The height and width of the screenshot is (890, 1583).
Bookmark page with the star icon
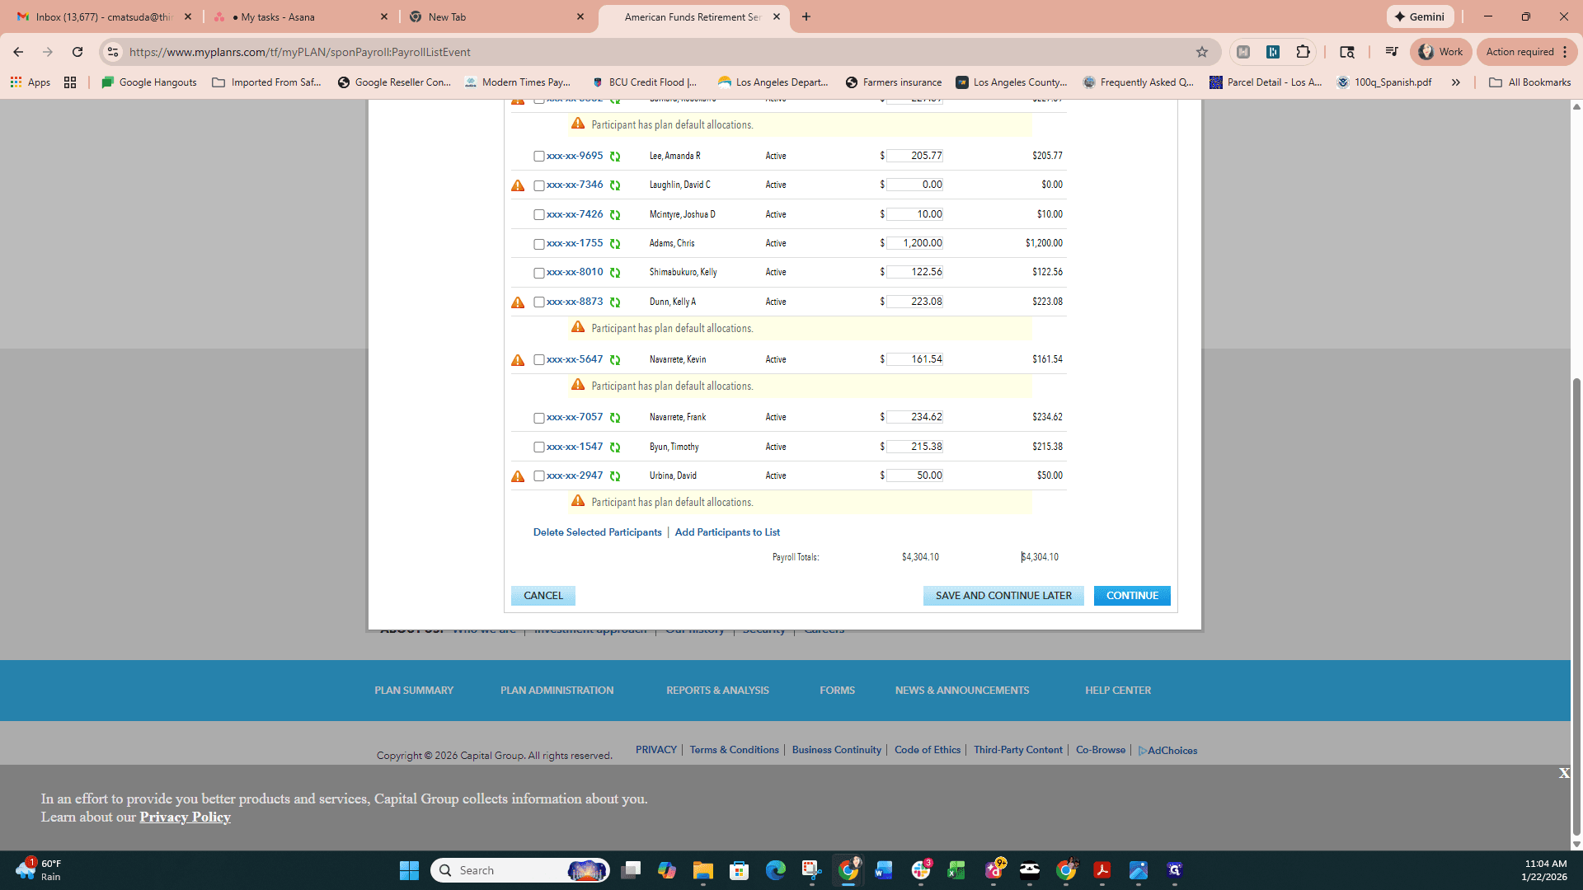[1202, 52]
